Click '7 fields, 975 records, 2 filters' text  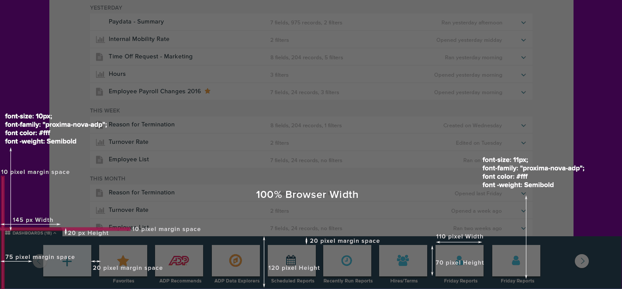306,23
